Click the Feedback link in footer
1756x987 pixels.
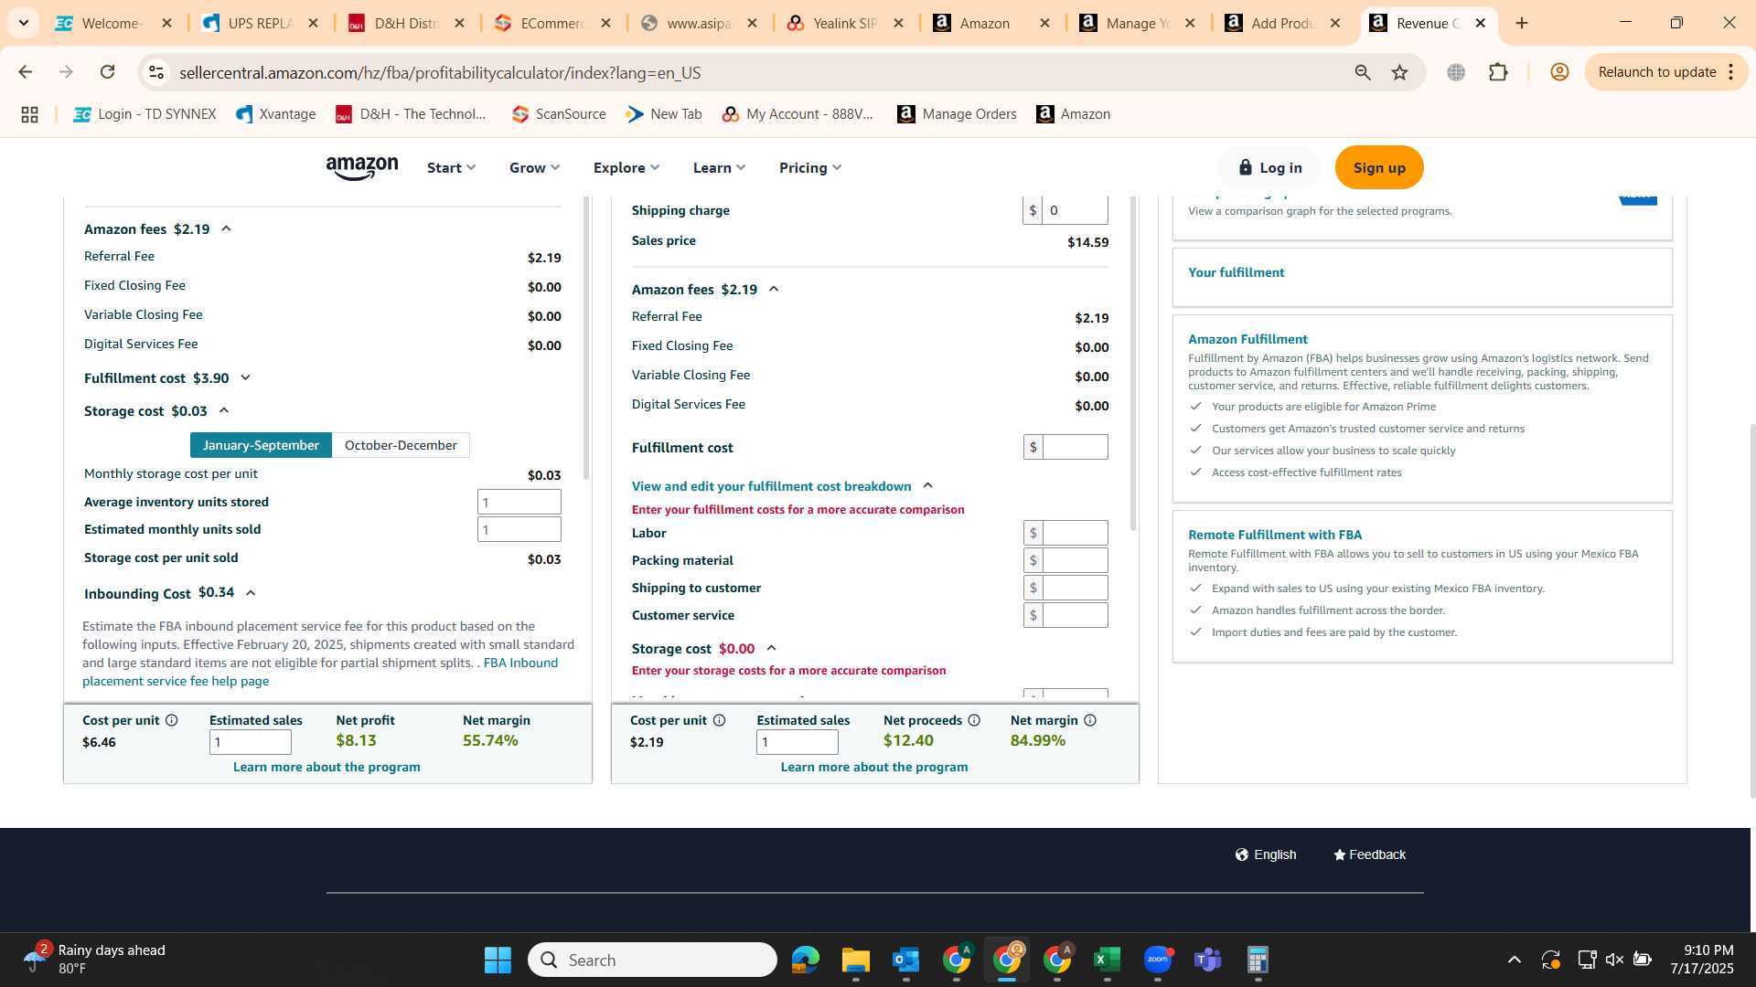[x=1369, y=854]
